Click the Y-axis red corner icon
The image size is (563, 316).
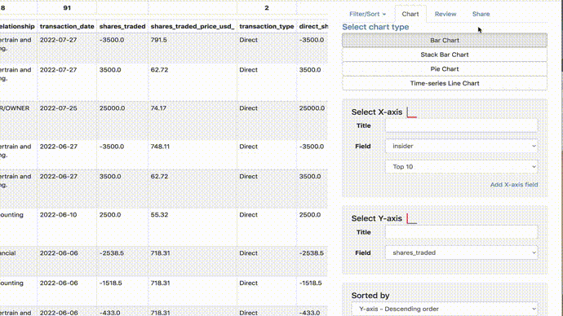click(411, 218)
